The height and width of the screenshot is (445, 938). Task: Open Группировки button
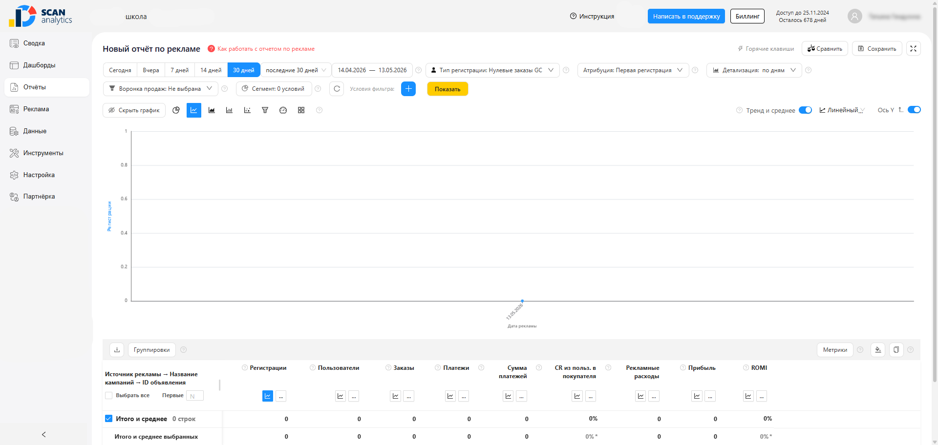152,350
